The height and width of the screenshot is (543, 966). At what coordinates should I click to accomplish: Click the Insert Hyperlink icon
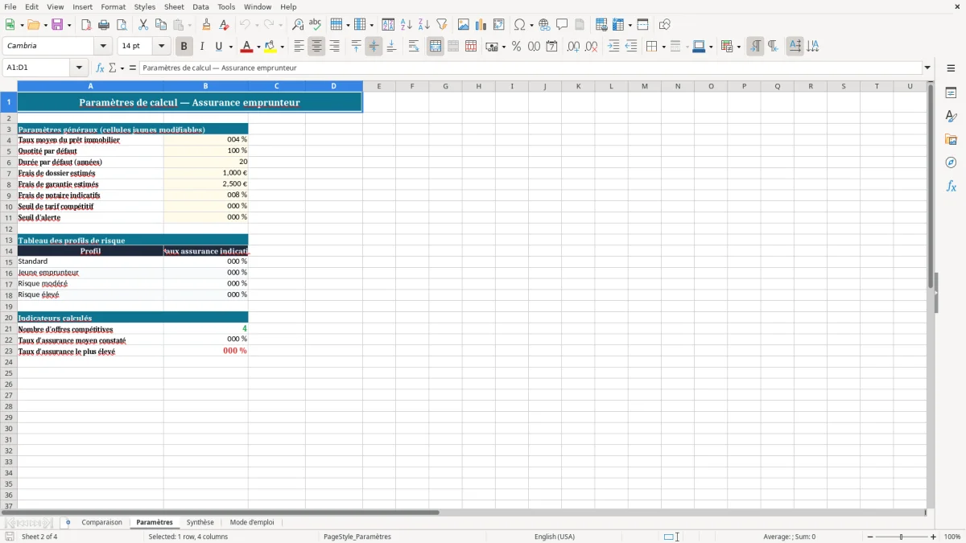tap(544, 25)
